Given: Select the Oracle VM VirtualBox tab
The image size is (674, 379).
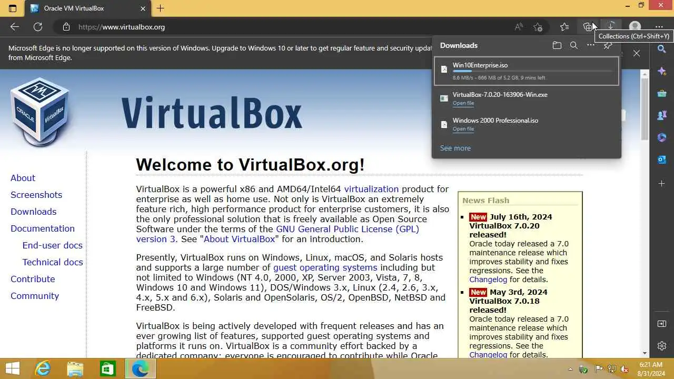Looking at the screenshot, I should click(x=88, y=8).
